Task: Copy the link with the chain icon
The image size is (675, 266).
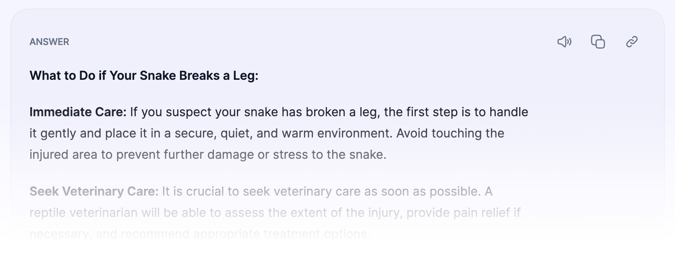Action: (x=632, y=42)
